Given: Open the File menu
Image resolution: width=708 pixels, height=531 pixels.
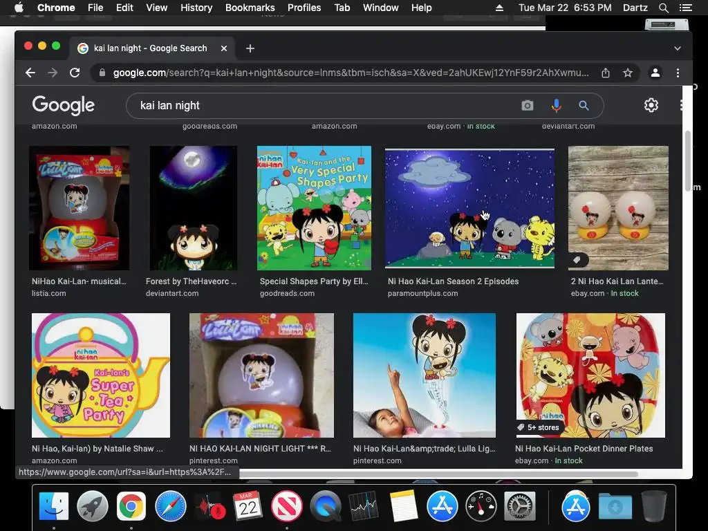Looking at the screenshot, I should click(x=95, y=8).
